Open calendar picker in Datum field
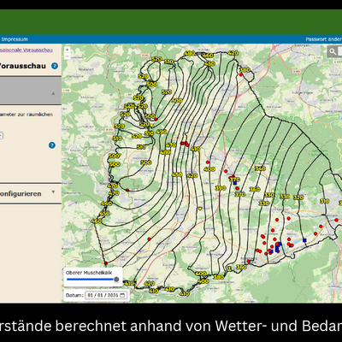The image size is (342, 342). [x=122, y=295]
